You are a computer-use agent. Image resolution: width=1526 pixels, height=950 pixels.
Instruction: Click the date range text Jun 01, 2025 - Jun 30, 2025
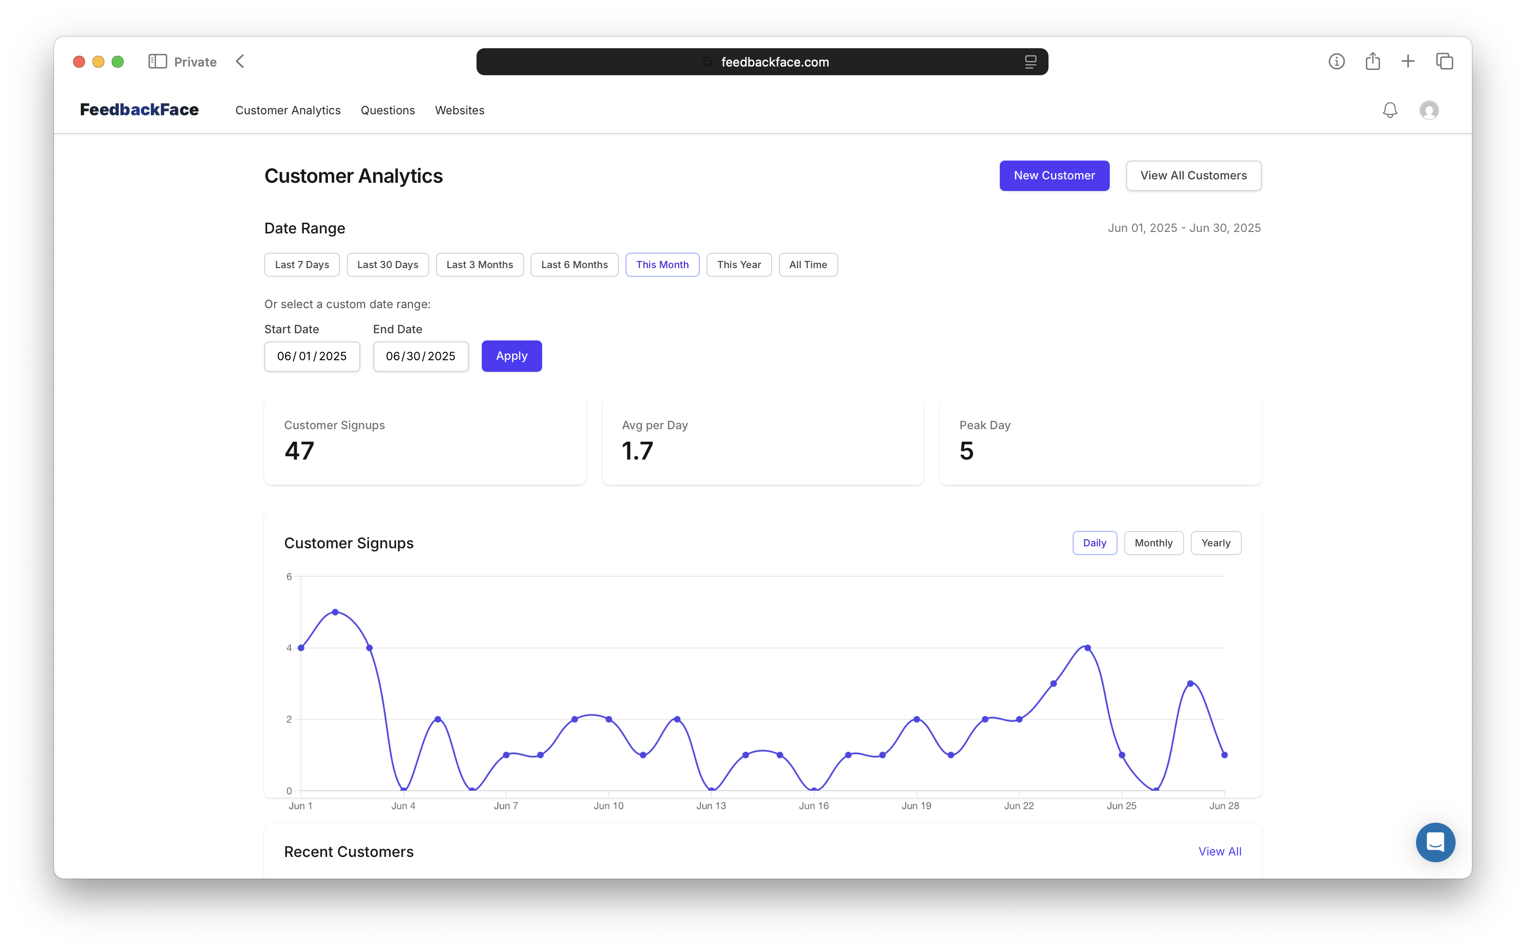[1184, 228]
